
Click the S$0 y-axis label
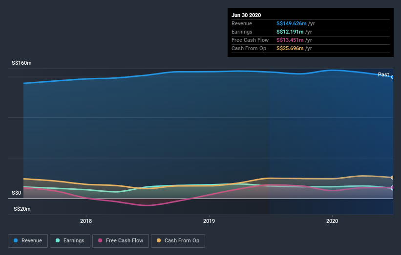click(x=17, y=193)
